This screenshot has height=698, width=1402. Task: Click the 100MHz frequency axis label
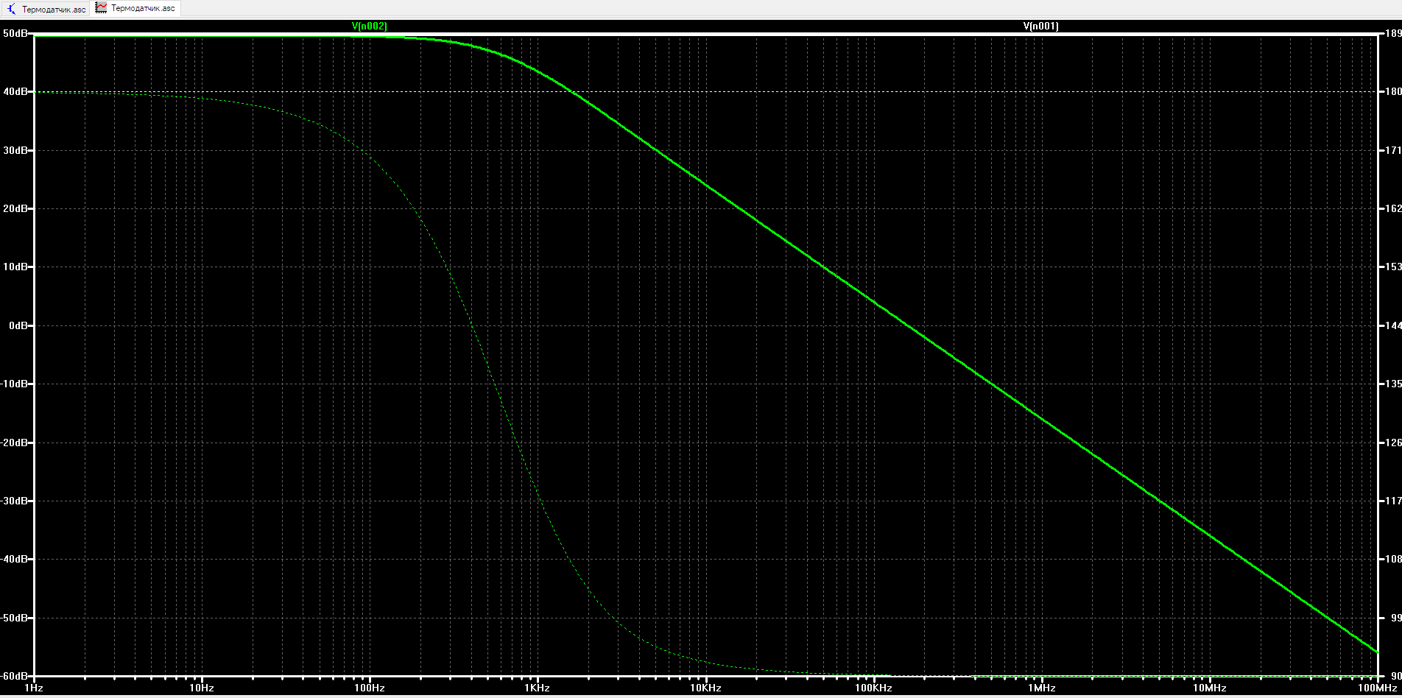click(x=1378, y=688)
